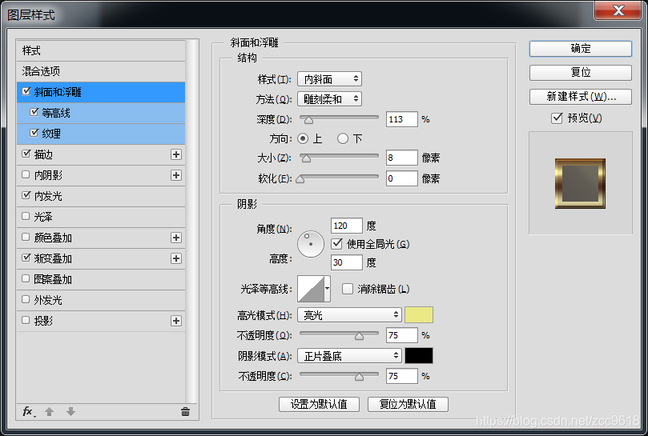648x436 pixels.
Task: Click the move effect down arrow icon
Action: [x=70, y=411]
